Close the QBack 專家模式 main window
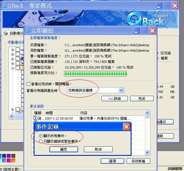 (x=175, y=6)
